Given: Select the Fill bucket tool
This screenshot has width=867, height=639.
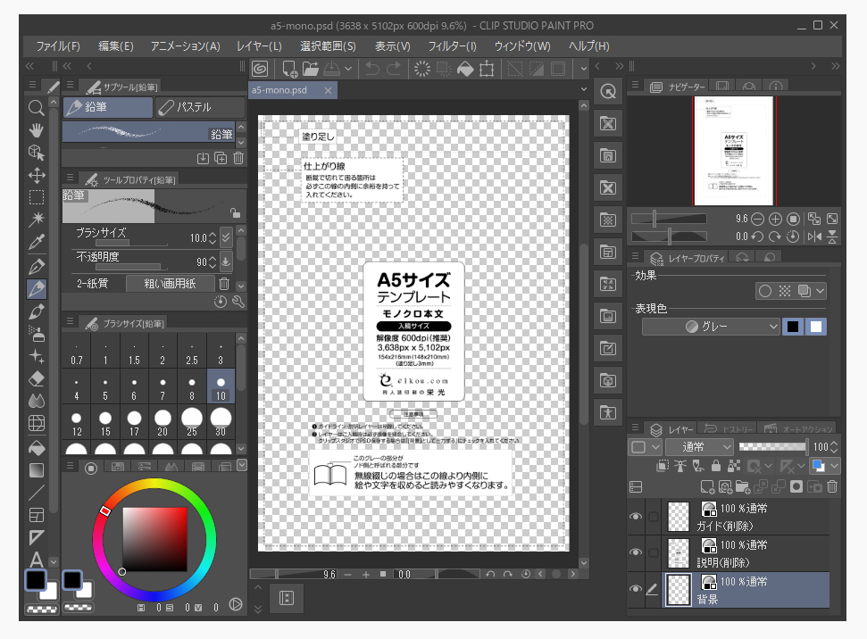Looking at the screenshot, I should point(37,447).
